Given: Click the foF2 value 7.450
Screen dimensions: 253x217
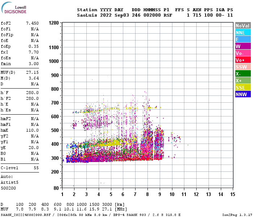Looking at the screenshot, I should coord(32,23).
